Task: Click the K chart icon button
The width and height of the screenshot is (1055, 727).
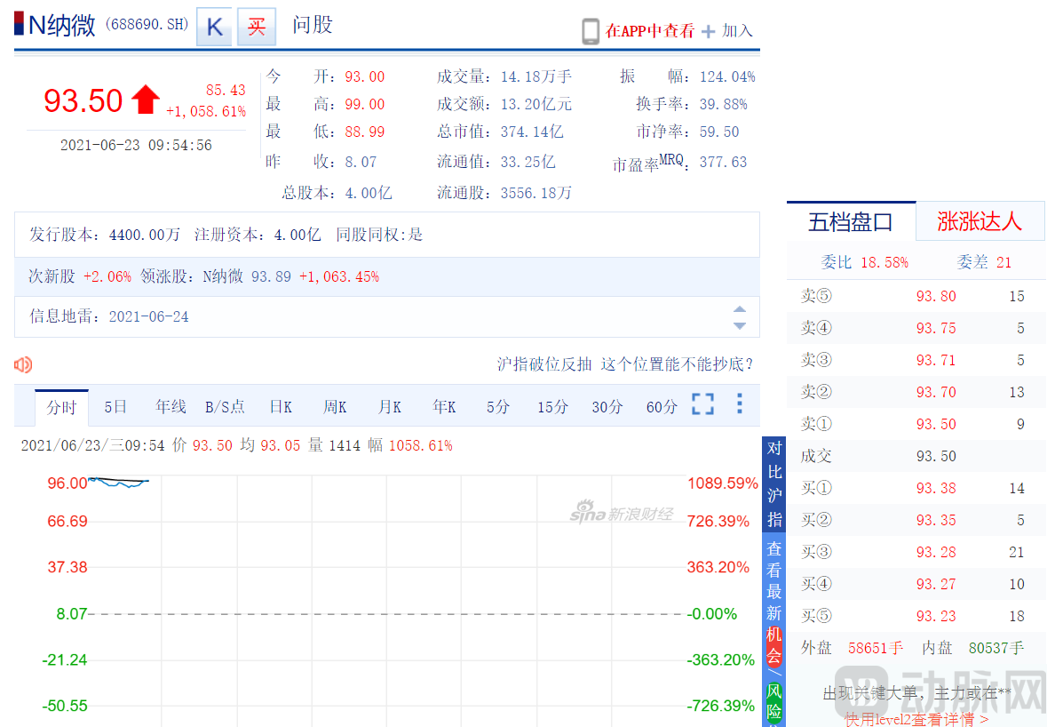Action: click(x=214, y=27)
